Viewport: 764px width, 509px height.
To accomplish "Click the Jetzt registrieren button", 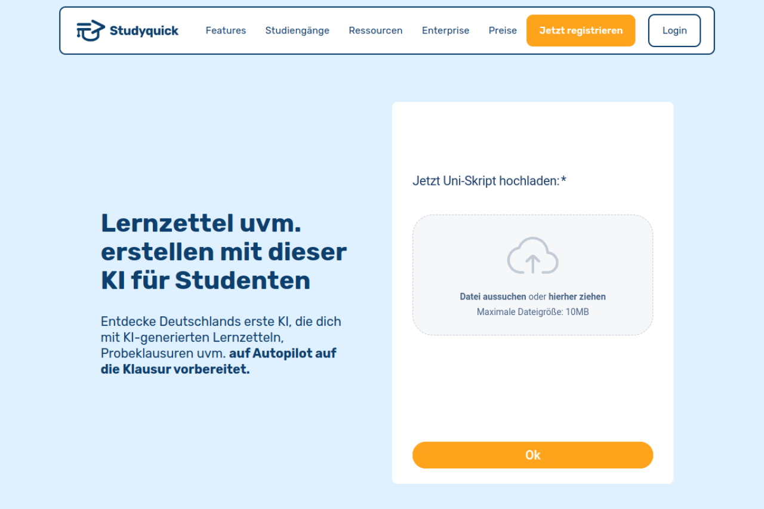I will click(581, 30).
